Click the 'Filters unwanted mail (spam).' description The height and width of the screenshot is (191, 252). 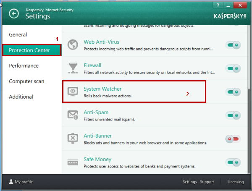pyautogui.click(x=109, y=119)
